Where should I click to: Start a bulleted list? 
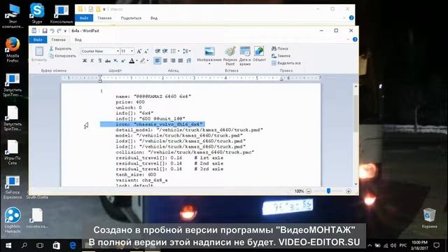(x=173, y=51)
